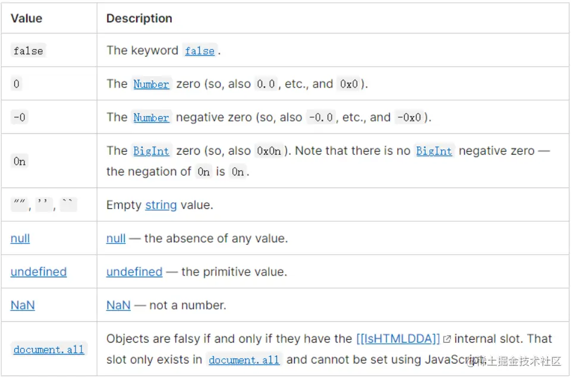Follow the Number link in the zero row
This screenshot has width=573, height=379.
[x=151, y=84]
